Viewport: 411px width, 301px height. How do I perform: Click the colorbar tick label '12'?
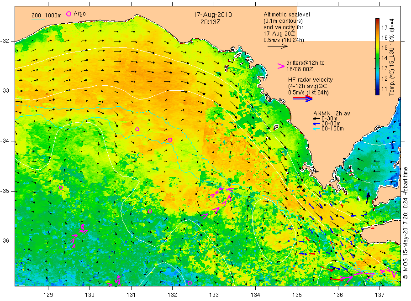click(x=384, y=78)
